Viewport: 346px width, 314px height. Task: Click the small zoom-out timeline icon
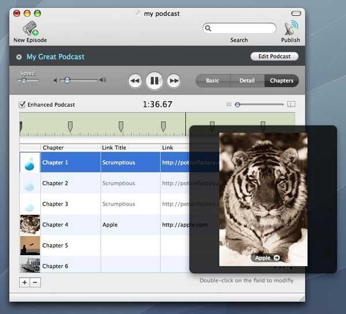pyautogui.click(x=229, y=104)
